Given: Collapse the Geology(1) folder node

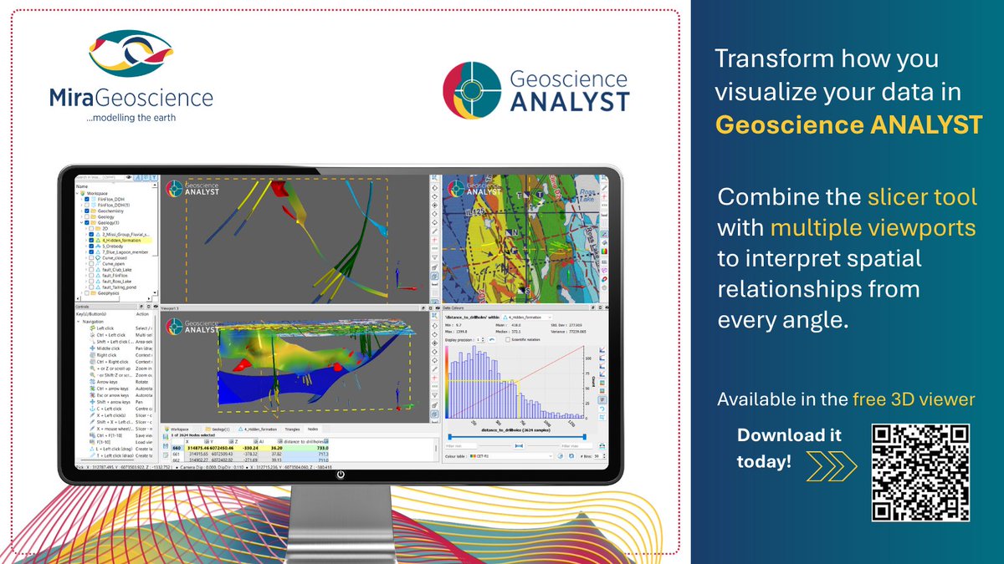Looking at the screenshot, I should (x=81, y=222).
